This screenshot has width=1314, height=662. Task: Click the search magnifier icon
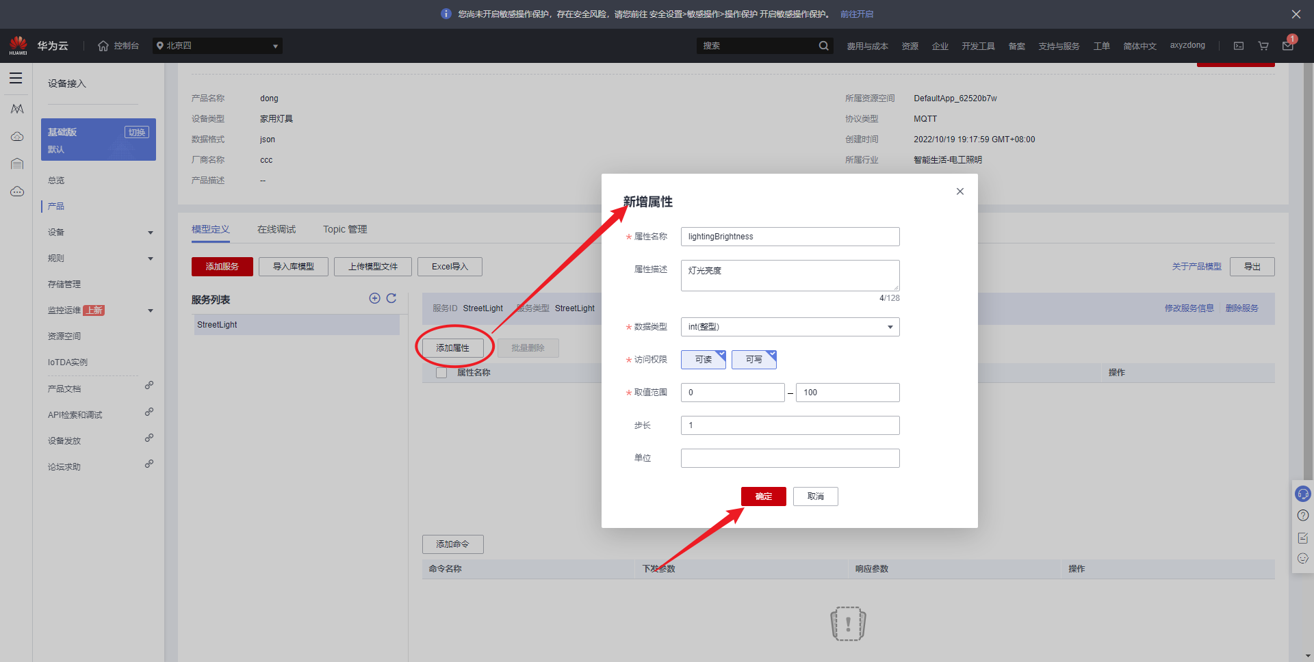823,46
